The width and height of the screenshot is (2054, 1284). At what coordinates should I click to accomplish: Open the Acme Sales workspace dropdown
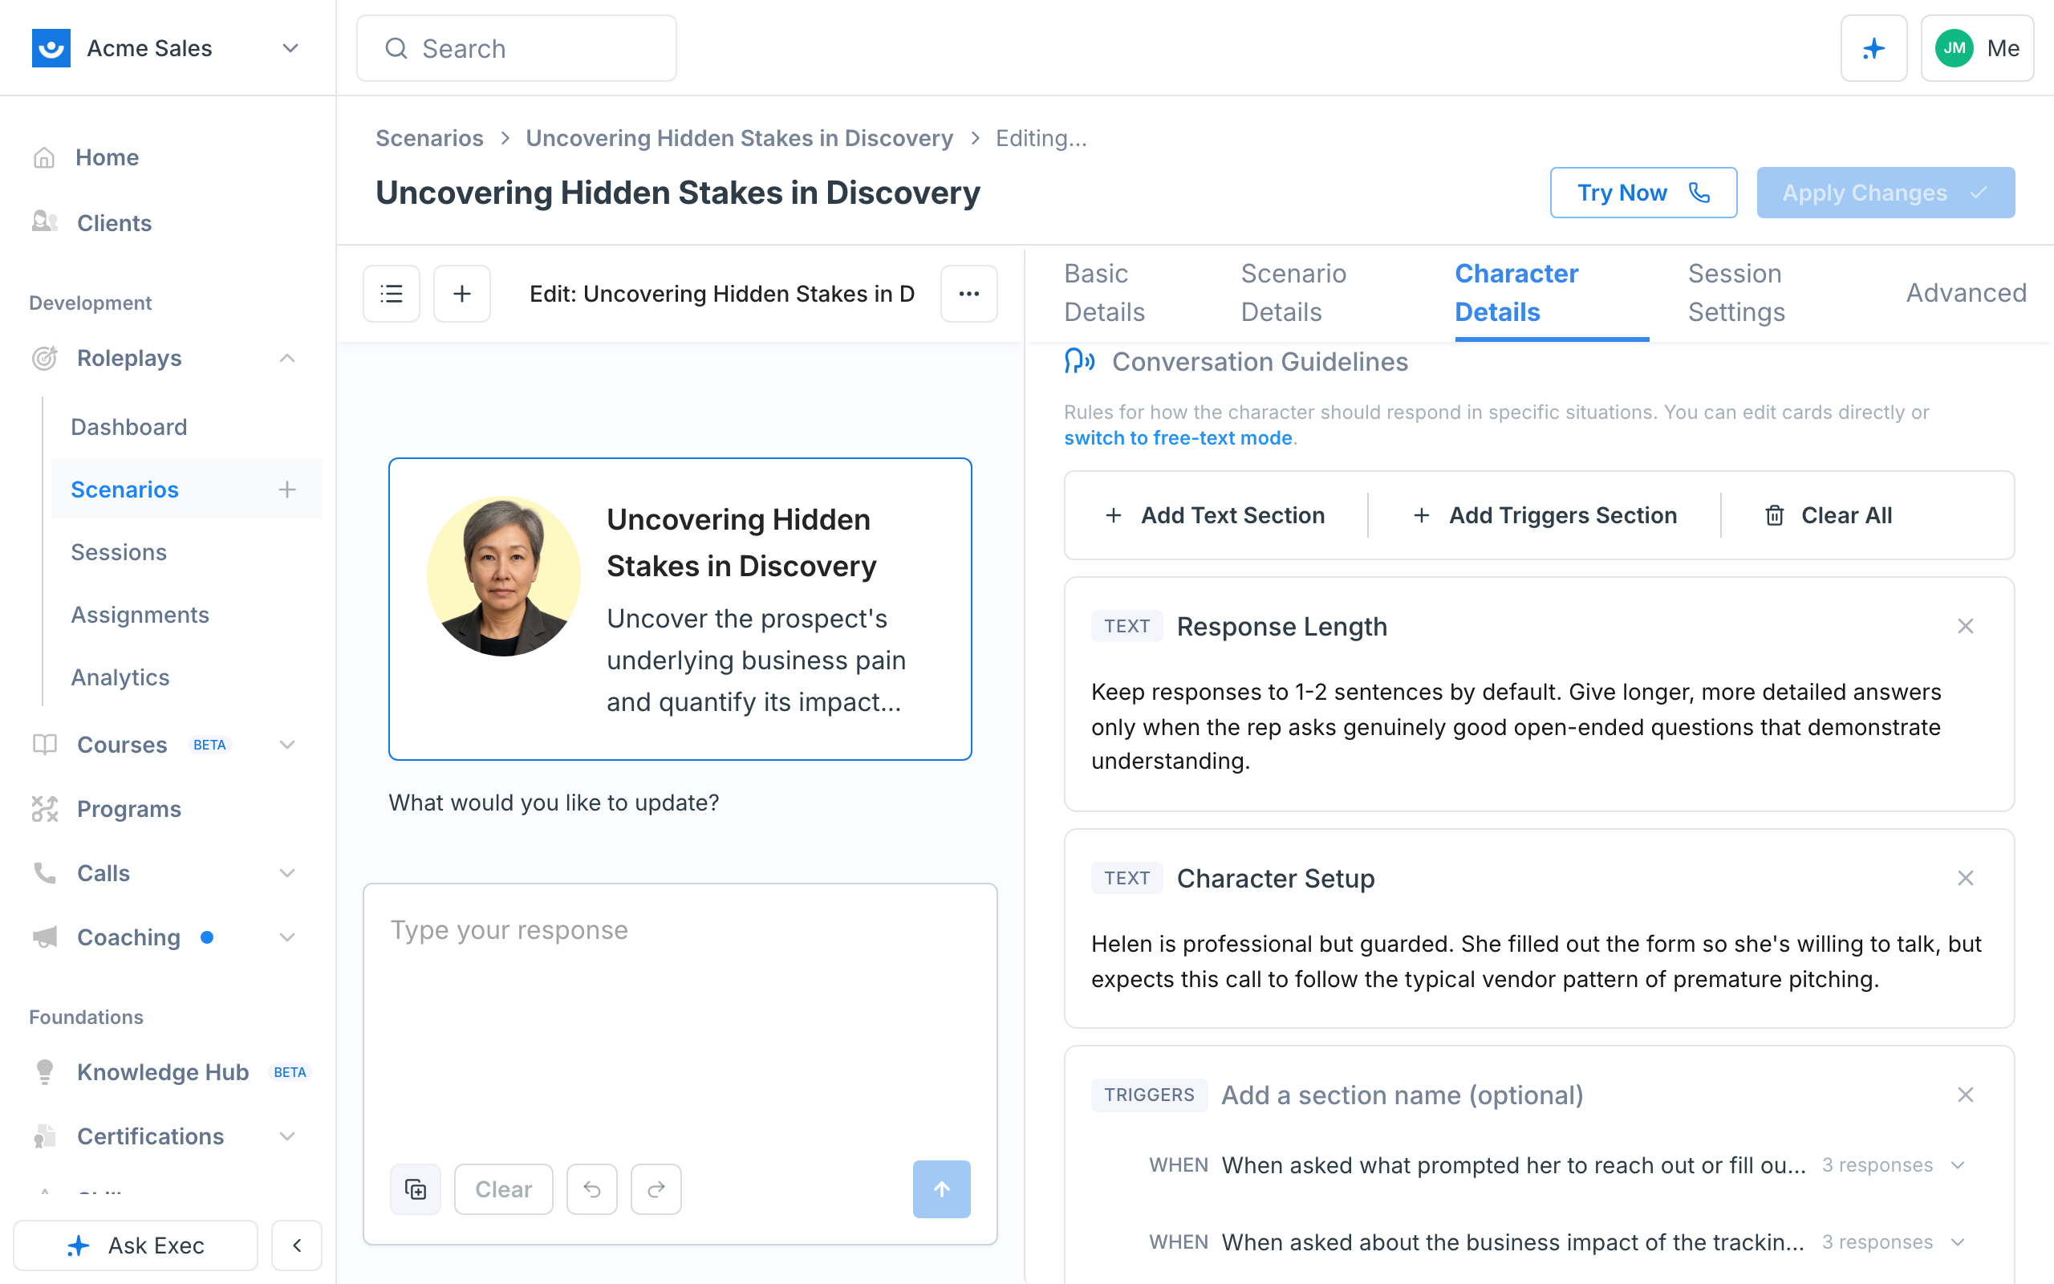290,48
